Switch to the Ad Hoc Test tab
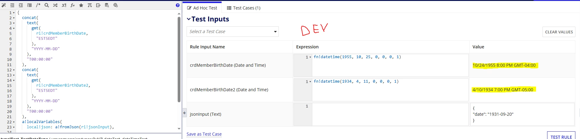Viewport: 580px width, 139px height. click(x=202, y=8)
